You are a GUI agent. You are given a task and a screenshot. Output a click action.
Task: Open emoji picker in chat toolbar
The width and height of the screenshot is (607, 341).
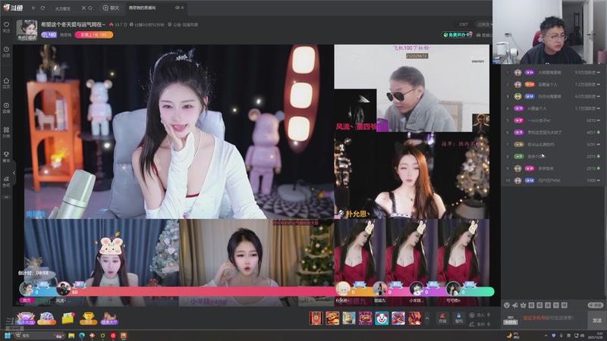click(x=506, y=305)
